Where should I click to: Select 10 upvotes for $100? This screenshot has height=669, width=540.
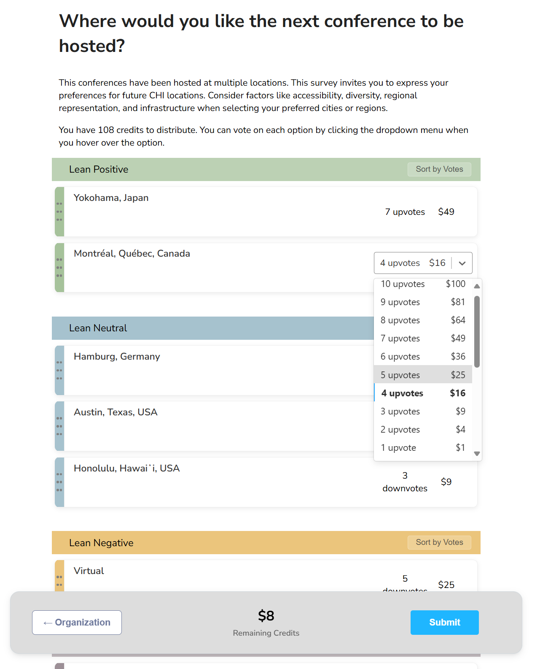click(x=423, y=284)
